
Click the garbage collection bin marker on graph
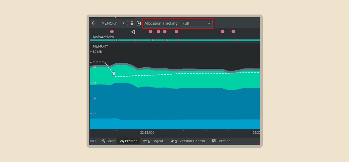pos(114,73)
